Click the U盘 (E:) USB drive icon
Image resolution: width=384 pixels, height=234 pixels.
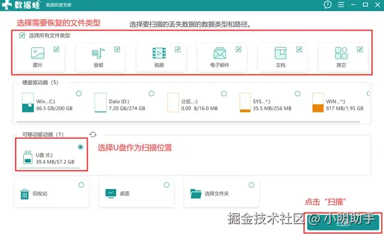(27, 157)
